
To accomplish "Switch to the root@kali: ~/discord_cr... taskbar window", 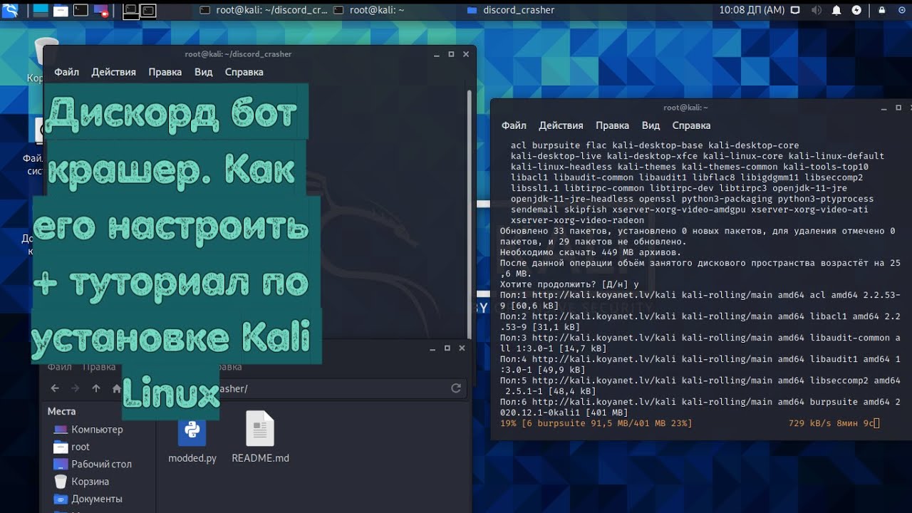I will [x=264, y=10].
